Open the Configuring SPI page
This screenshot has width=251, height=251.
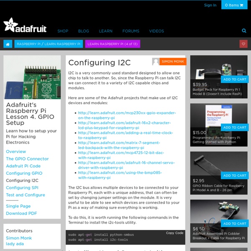tap(22, 187)
